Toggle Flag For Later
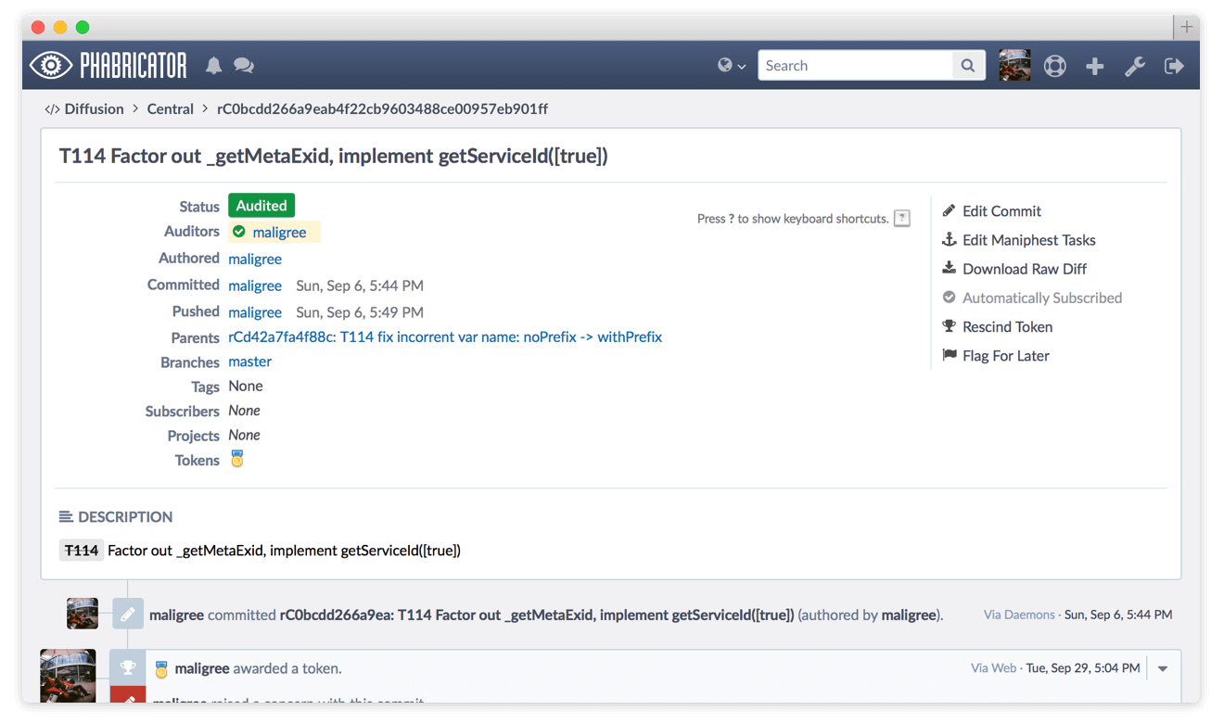The width and height of the screenshot is (1224, 723). pos(1005,356)
